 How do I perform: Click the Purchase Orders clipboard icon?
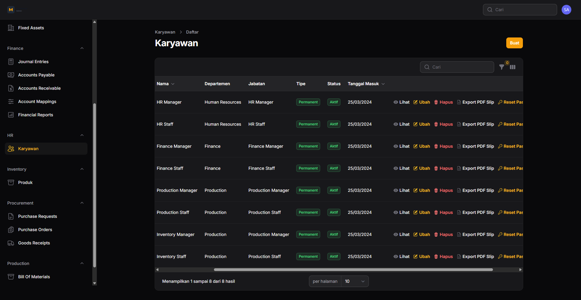pos(11,230)
